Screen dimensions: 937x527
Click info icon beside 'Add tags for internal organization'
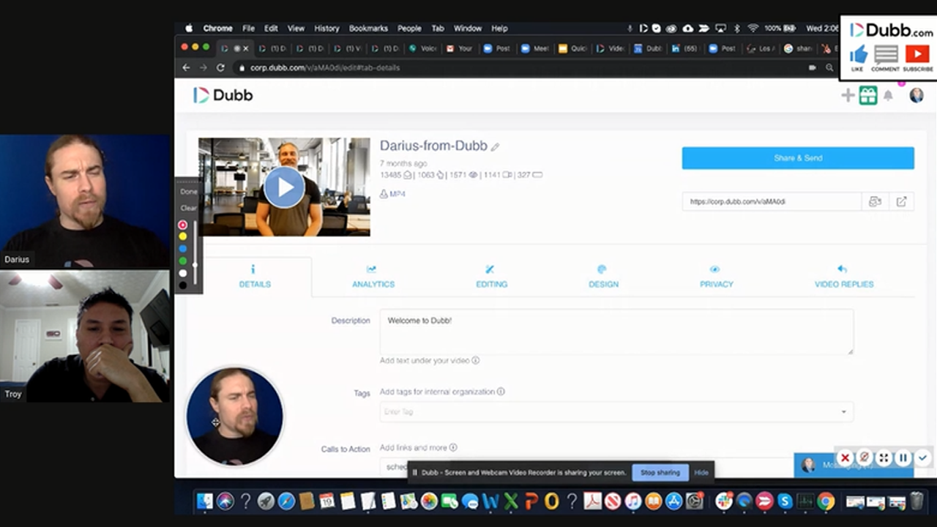tap(501, 392)
